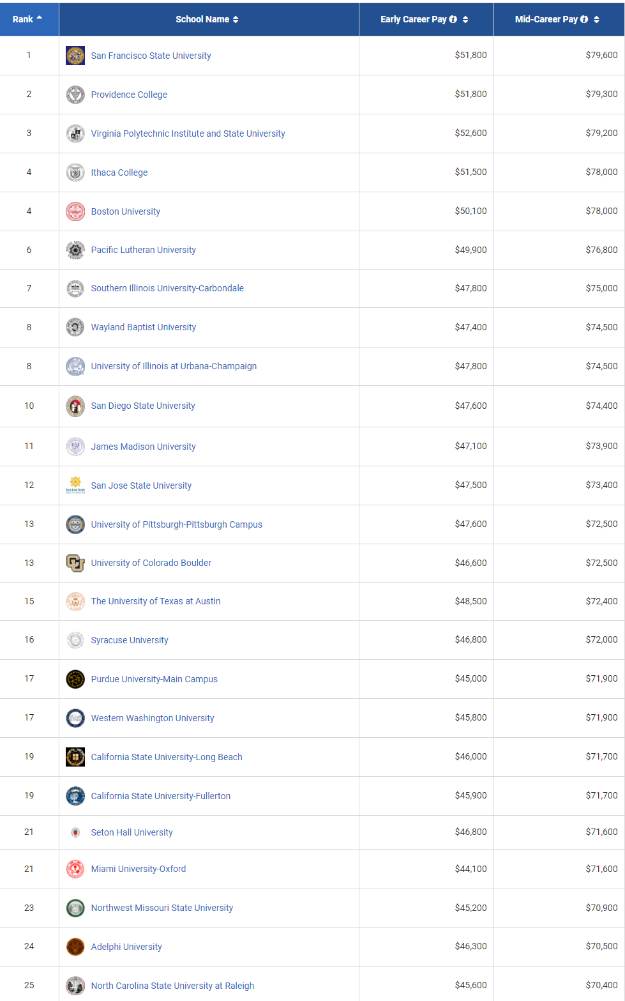Image resolution: width=625 pixels, height=1001 pixels.
Task: Sort by School Name arrows
Action: pos(236,19)
